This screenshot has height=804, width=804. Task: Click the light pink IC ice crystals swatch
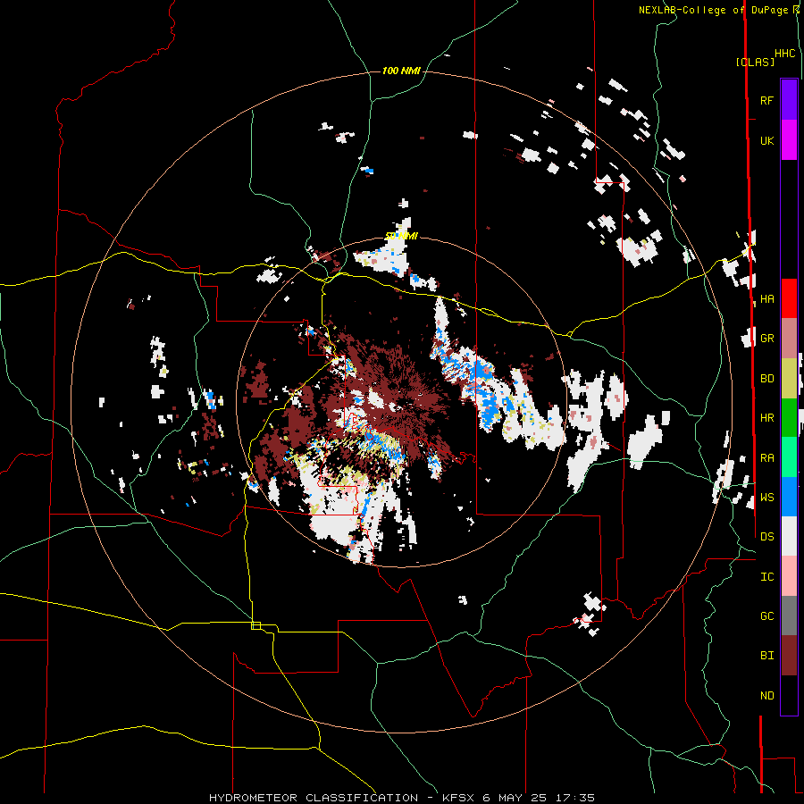pyautogui.click(x=789, y=576)
